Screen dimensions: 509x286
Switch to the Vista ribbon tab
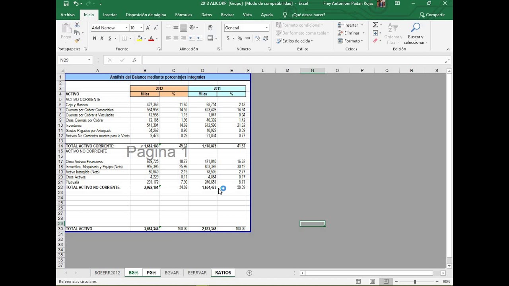pos(247,15)
